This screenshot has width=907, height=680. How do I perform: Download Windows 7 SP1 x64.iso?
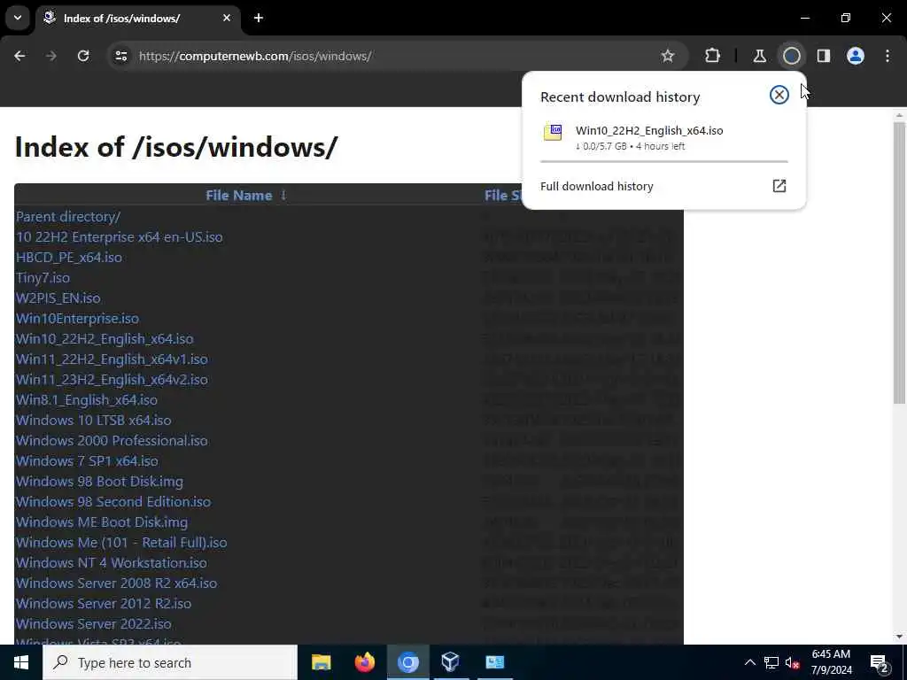(87, 460)
